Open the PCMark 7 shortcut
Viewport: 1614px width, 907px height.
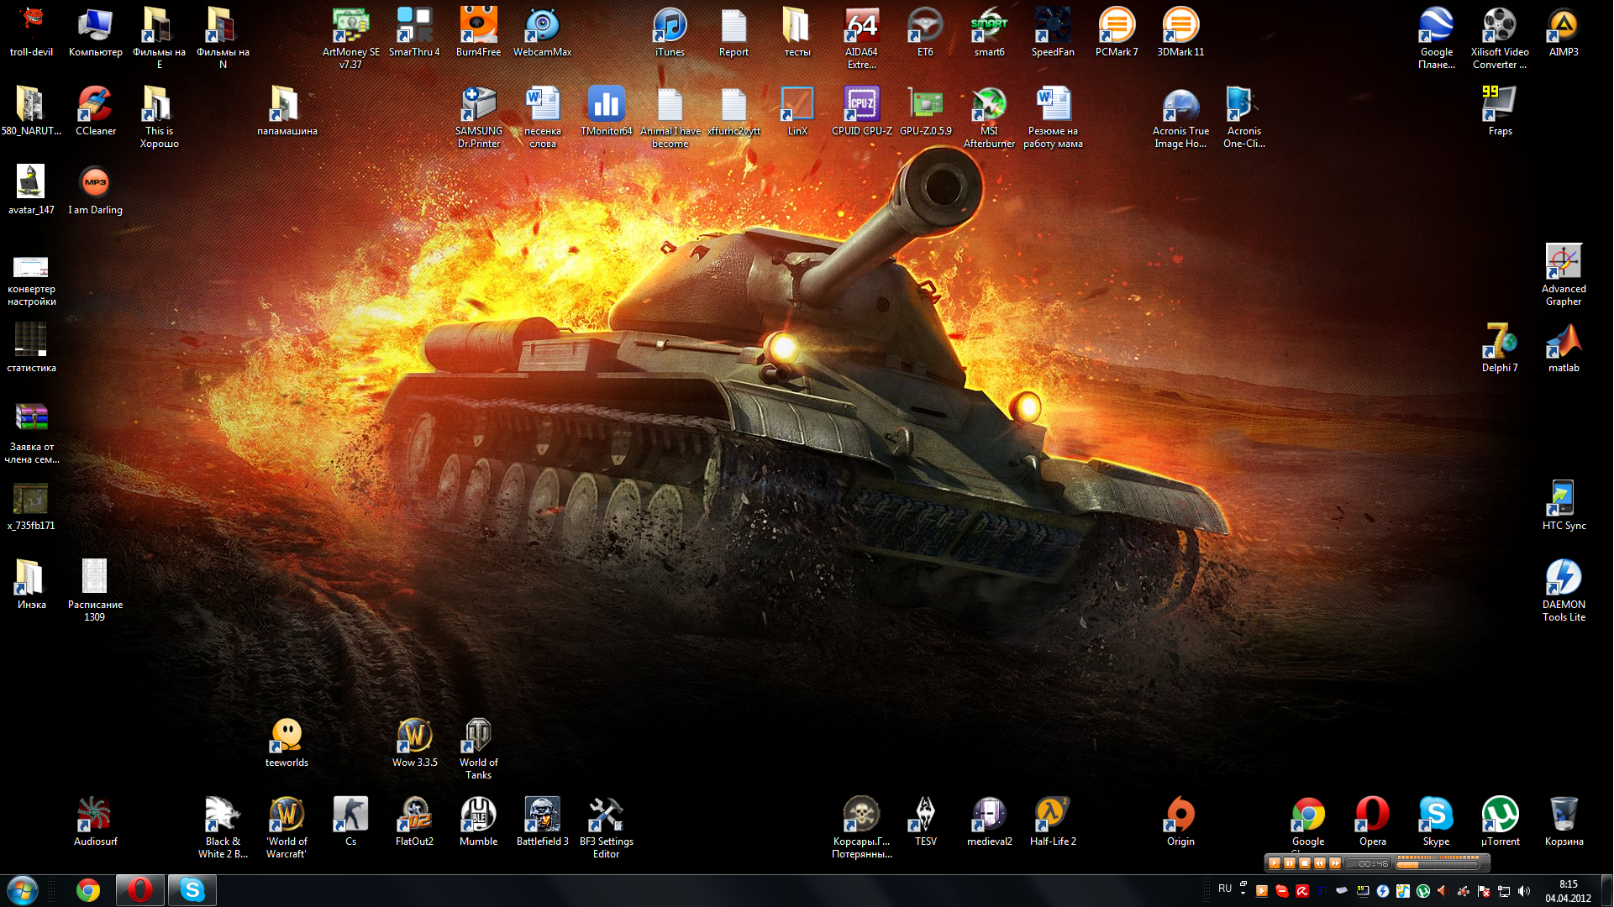1117,33
